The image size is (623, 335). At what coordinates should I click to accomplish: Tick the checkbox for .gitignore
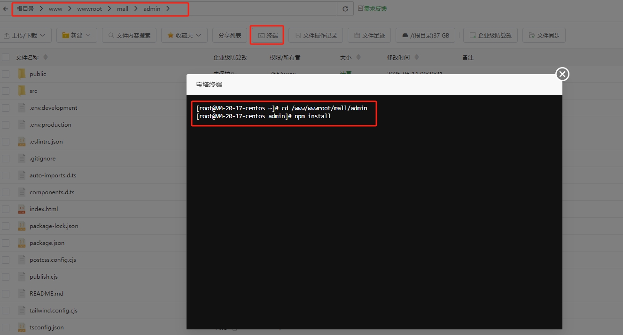[x=6, y=158]
